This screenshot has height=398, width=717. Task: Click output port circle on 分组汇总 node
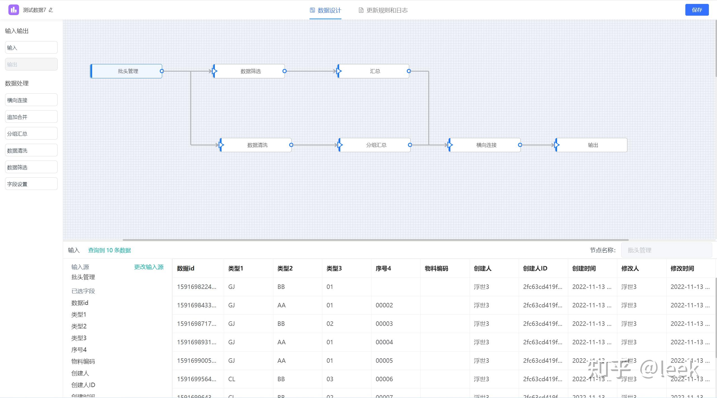pyautogui.click(x=410, y=145)
